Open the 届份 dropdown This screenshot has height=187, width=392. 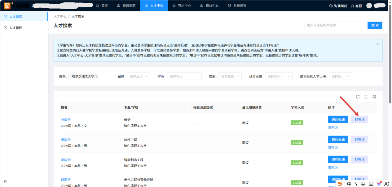pyautogui.click(x=139, y=76)
